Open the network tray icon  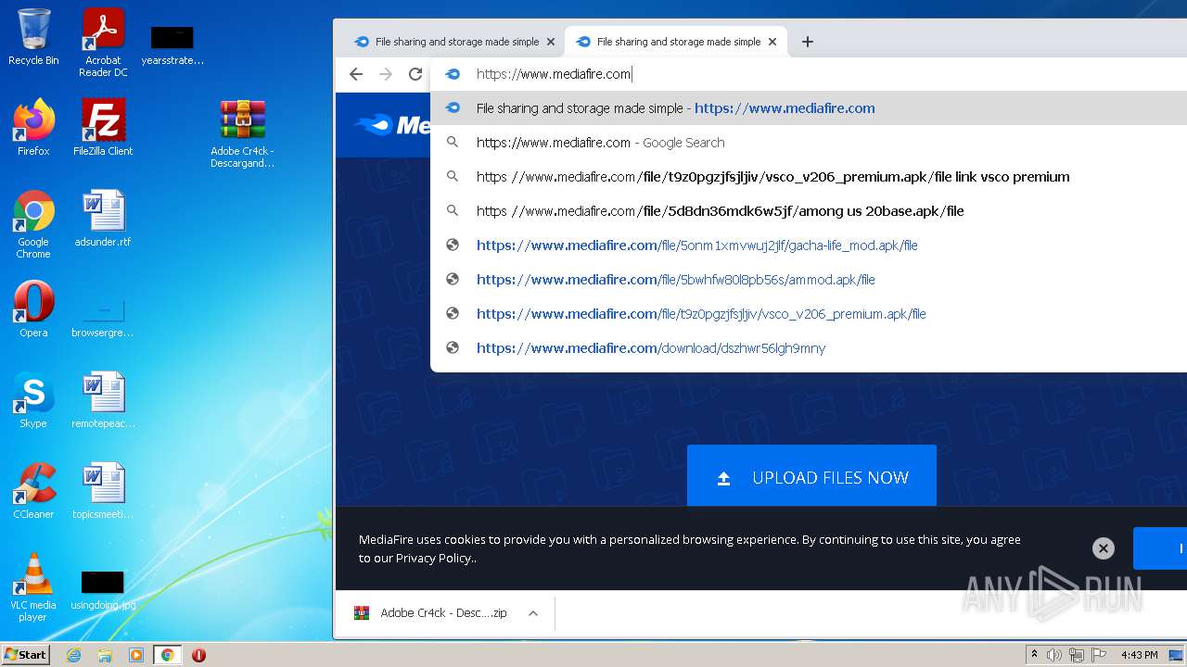[1076, 655]
